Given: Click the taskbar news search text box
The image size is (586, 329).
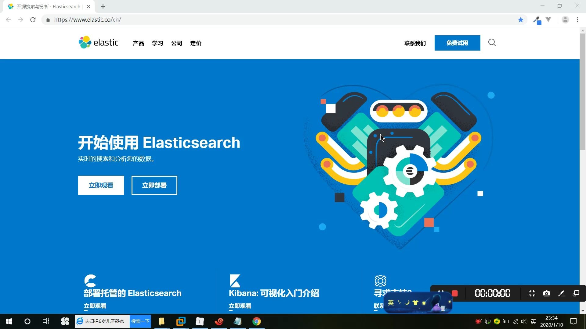Looking at the screenshot, I should pyautogui.click(x=102, y=321).
